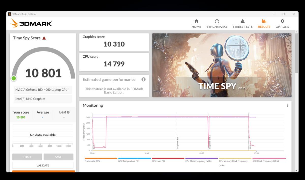Image resolution: width=305 pixels, height=180 pixels.
Task: Click the Estimated game performance info icon
Action: tap(144, 79)
